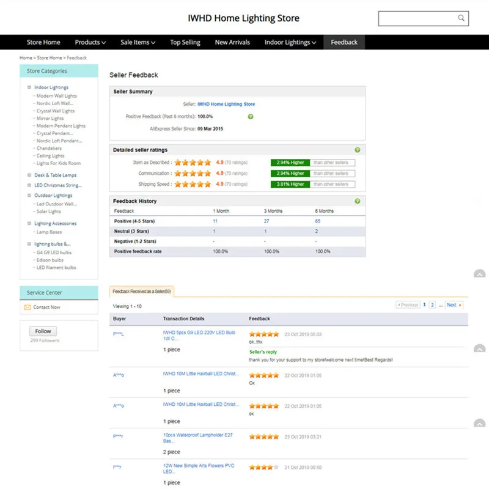
Task: Collapse the Outdoor Lightings category tree
Action: [29, 196]
